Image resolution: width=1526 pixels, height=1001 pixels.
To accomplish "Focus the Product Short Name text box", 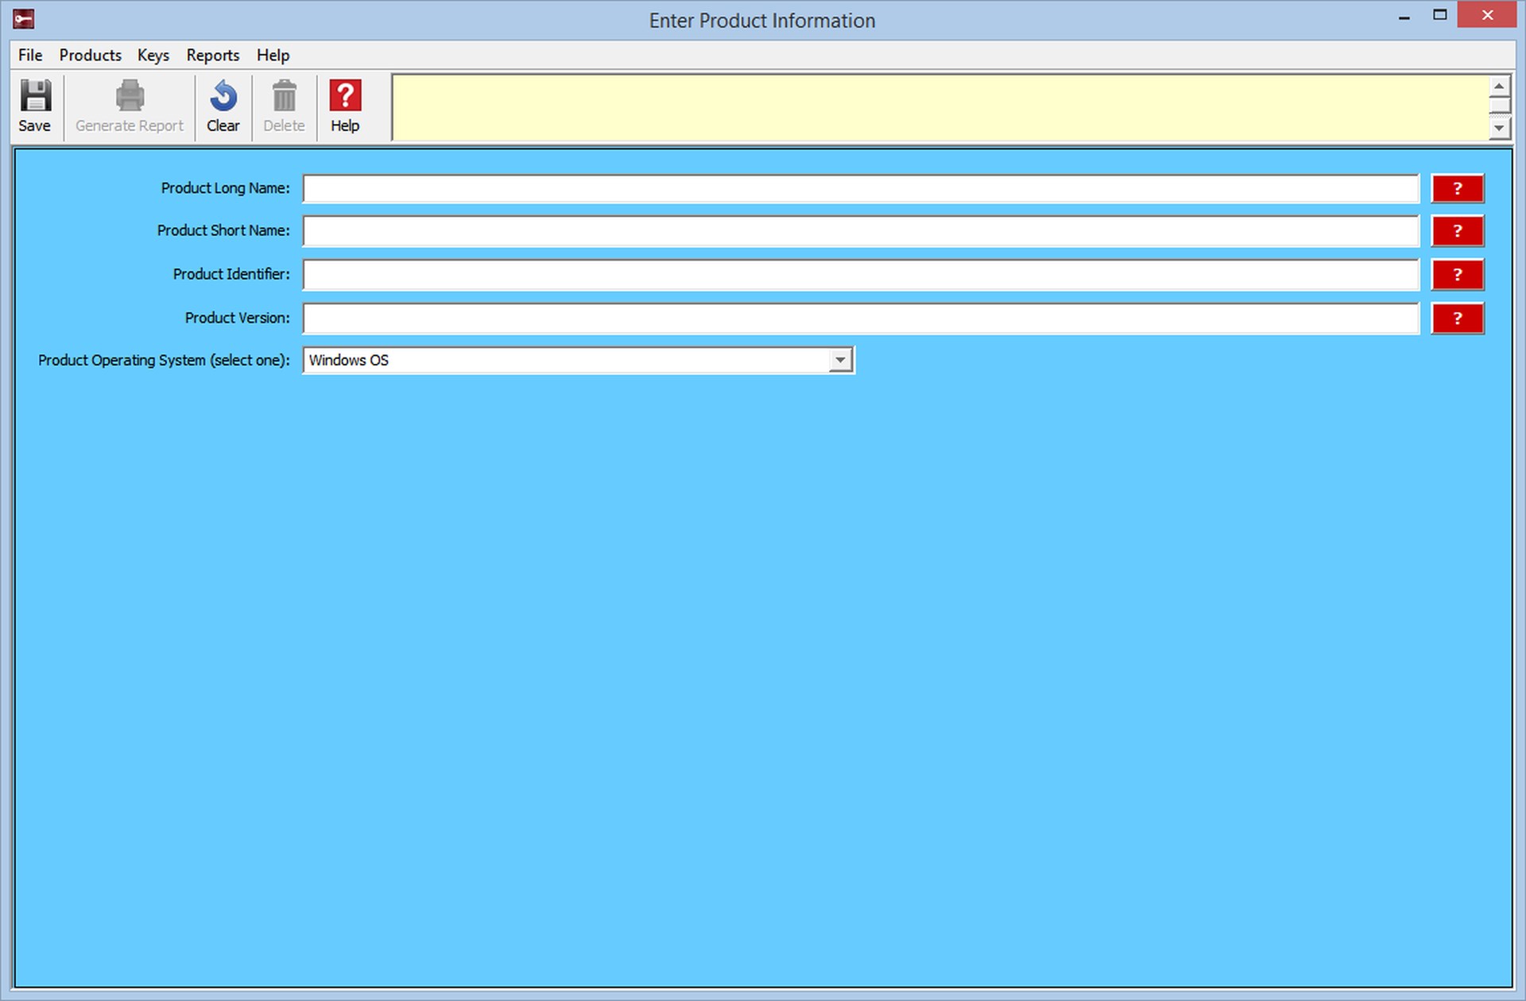I will [x=860, y=231].
